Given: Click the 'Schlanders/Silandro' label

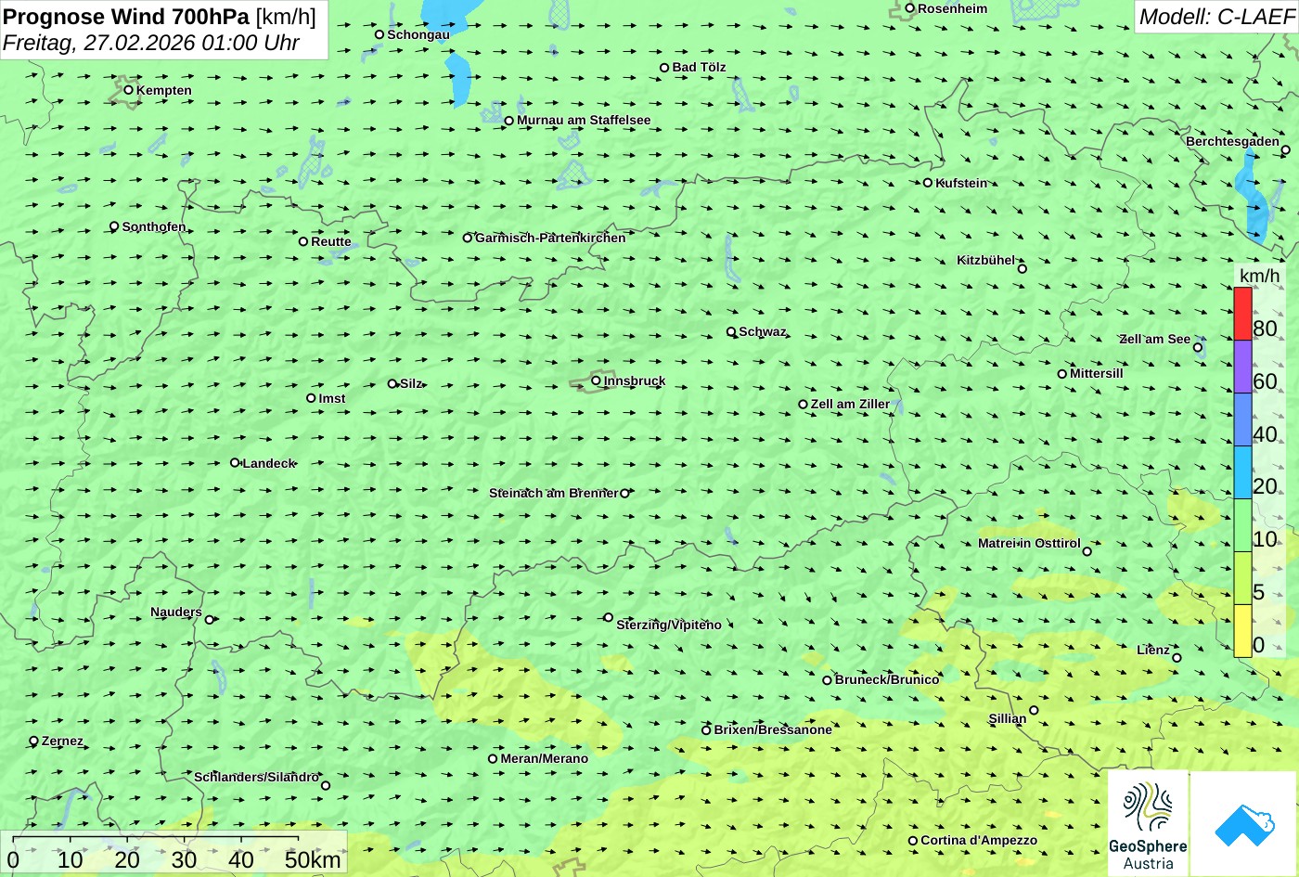Looking at the screenshot, I should tap(256, 777).
